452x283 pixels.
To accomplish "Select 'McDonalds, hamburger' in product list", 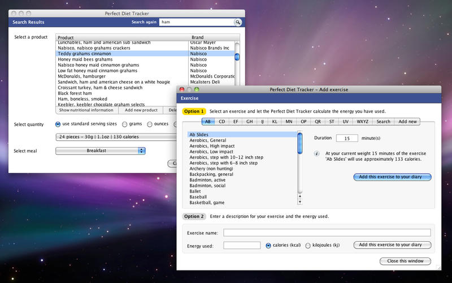I will (82, 76).
